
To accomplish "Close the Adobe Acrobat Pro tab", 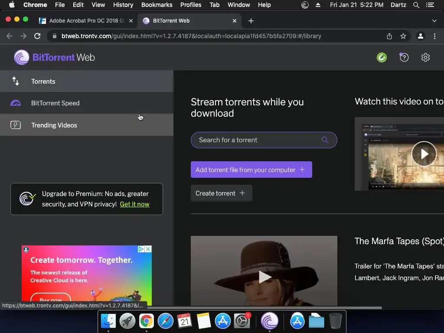I will (131, 21).
